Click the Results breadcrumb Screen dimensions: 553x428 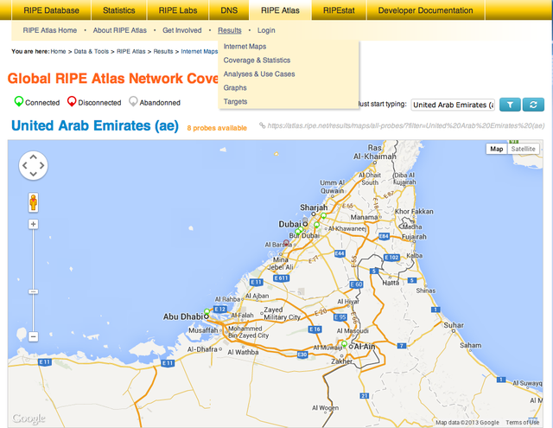point(163,52)
